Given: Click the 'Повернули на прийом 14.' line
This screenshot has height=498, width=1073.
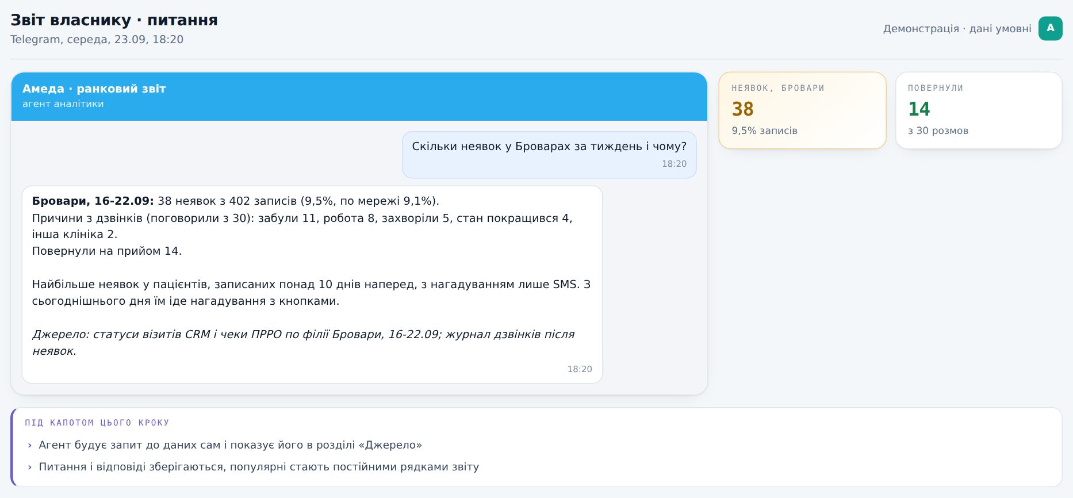Looking at the screenshot, I should click(107, 251).
